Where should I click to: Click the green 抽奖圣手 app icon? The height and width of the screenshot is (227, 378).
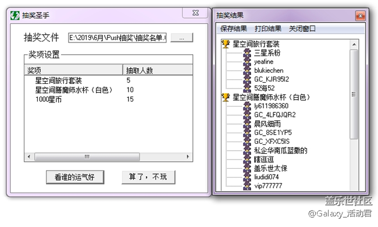(x=15, y=16)
